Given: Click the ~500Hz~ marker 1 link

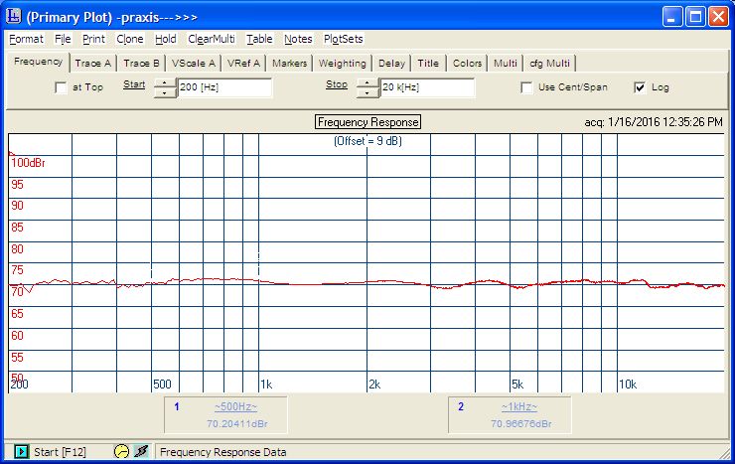Looking at the screenshot, I should point(235,406).
